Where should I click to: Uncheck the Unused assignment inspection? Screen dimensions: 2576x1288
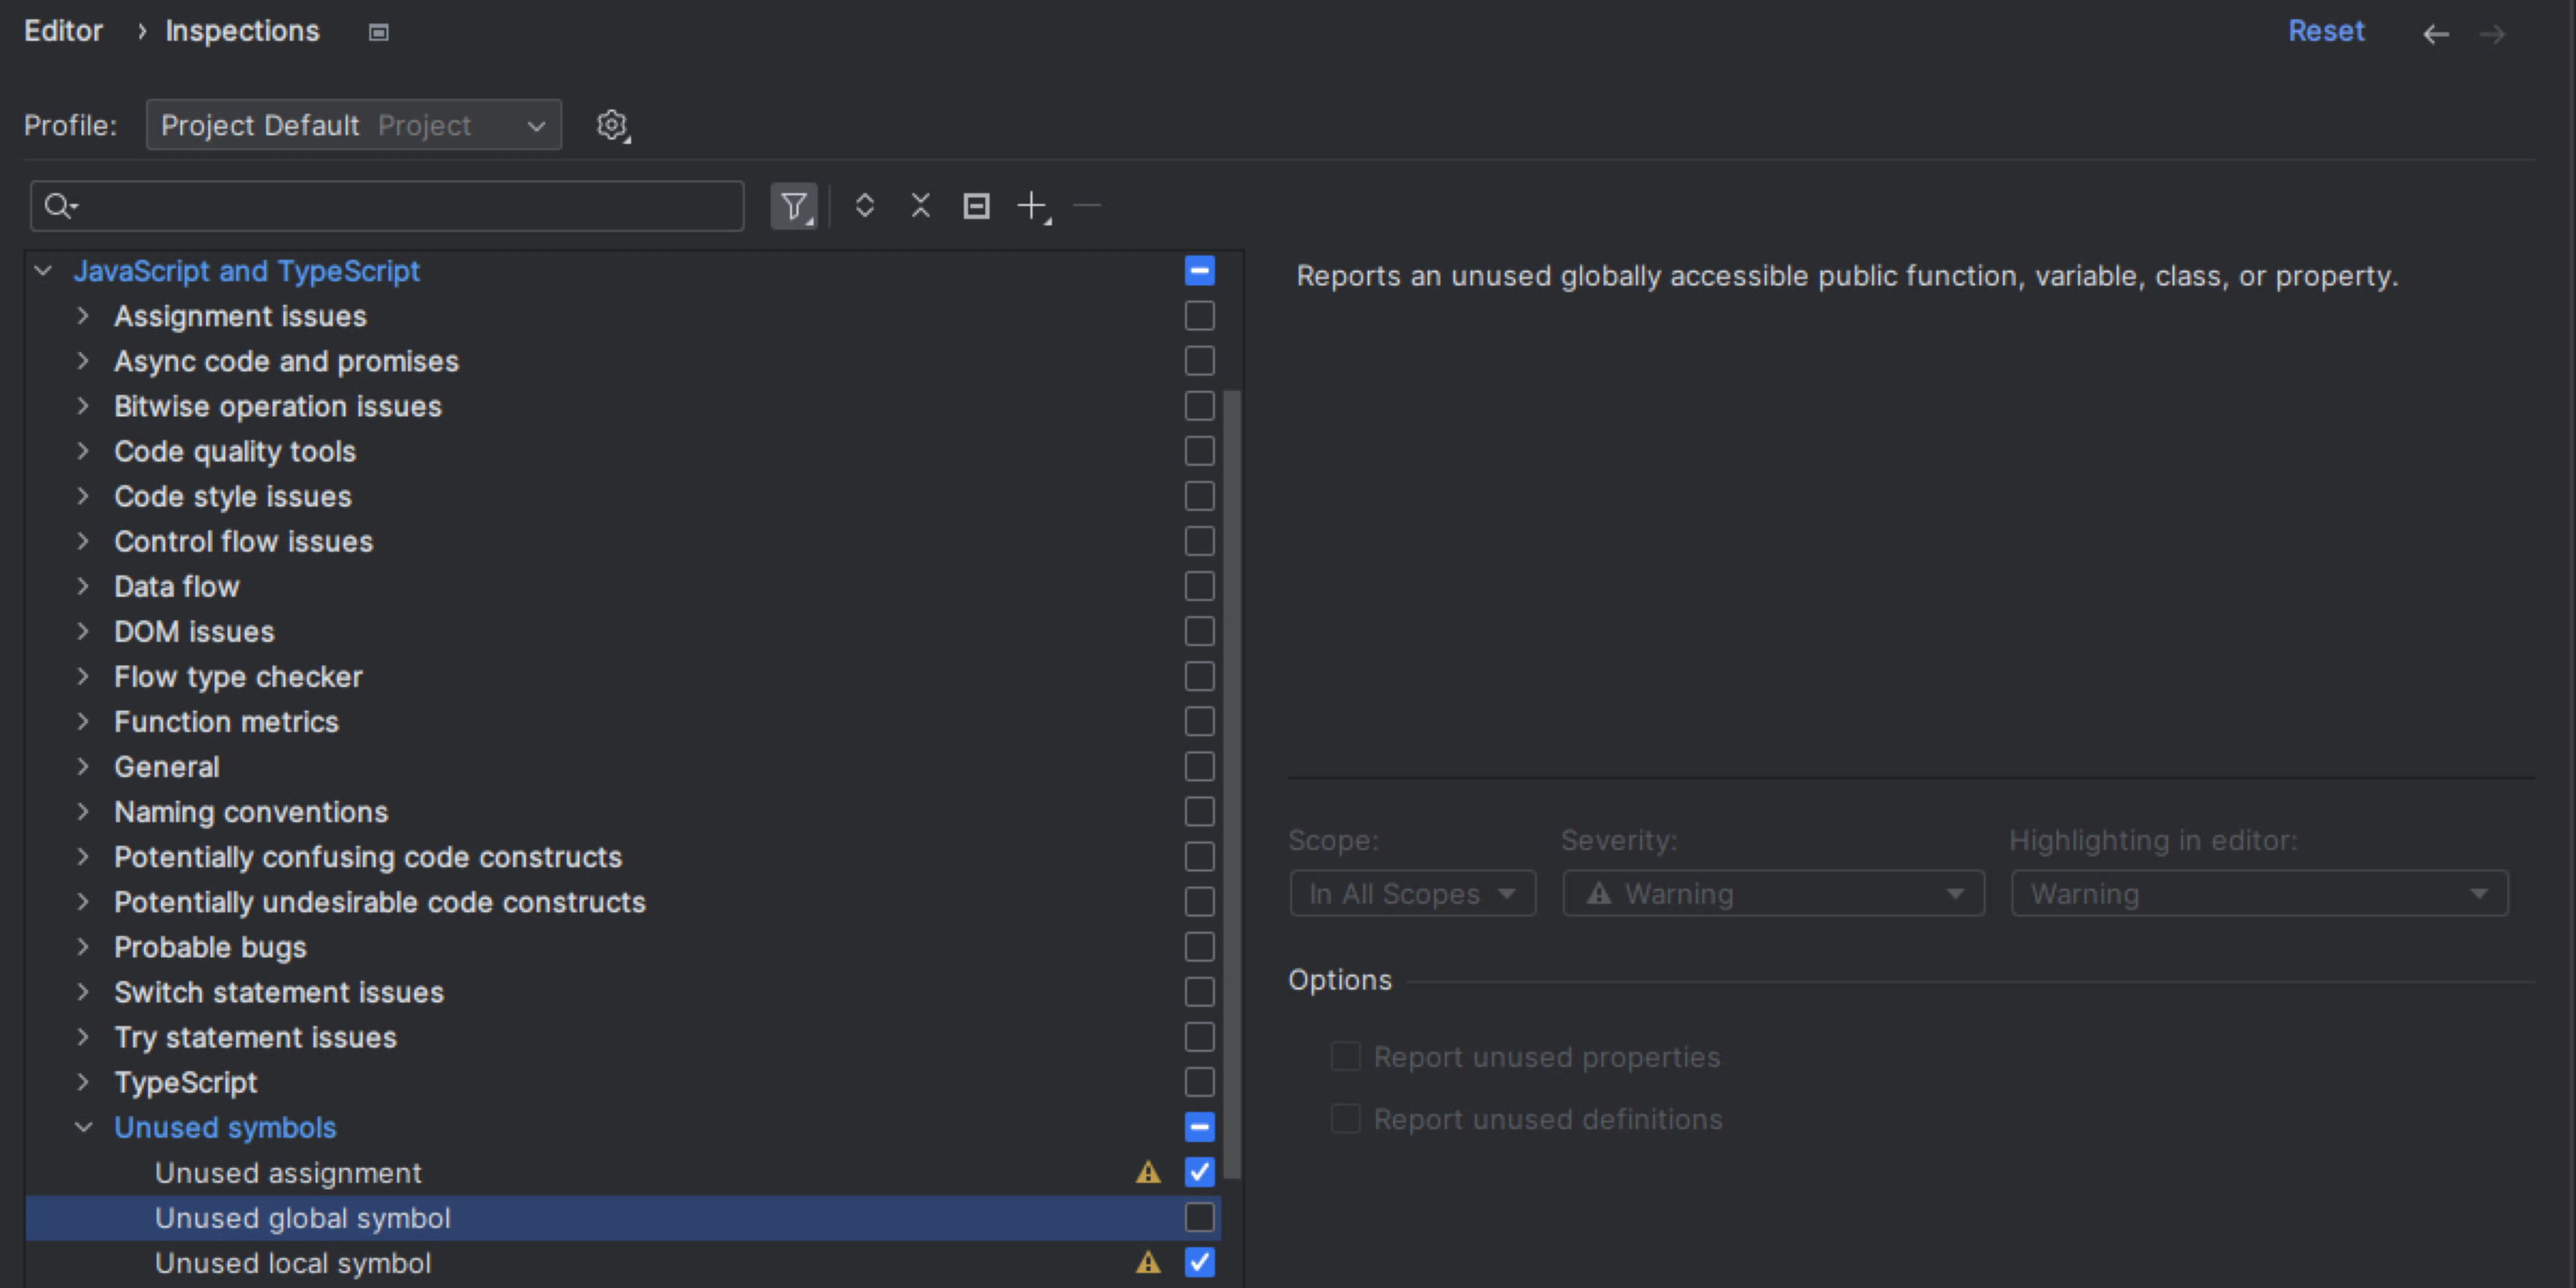1199,1172
